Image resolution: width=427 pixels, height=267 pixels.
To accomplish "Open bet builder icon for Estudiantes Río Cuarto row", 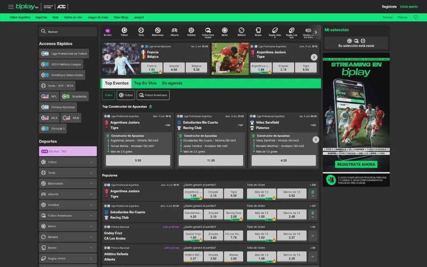I will click(313, 213).
